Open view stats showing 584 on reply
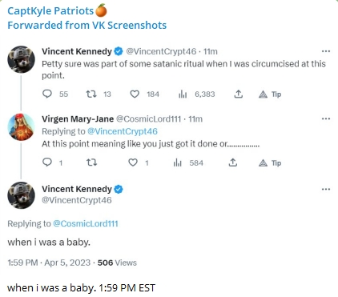This screenshot has height=297, width=338. [x=177, y=163]
